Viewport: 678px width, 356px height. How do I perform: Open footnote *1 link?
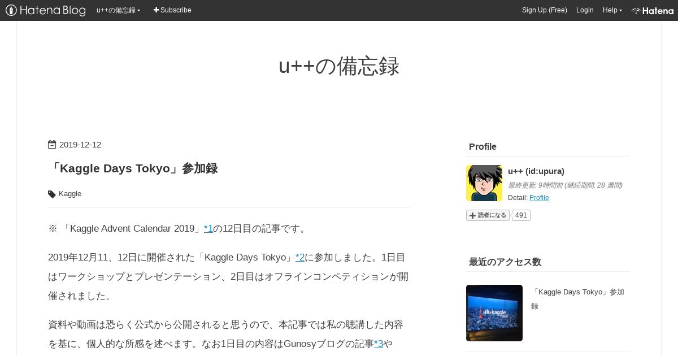click(208, 228)
